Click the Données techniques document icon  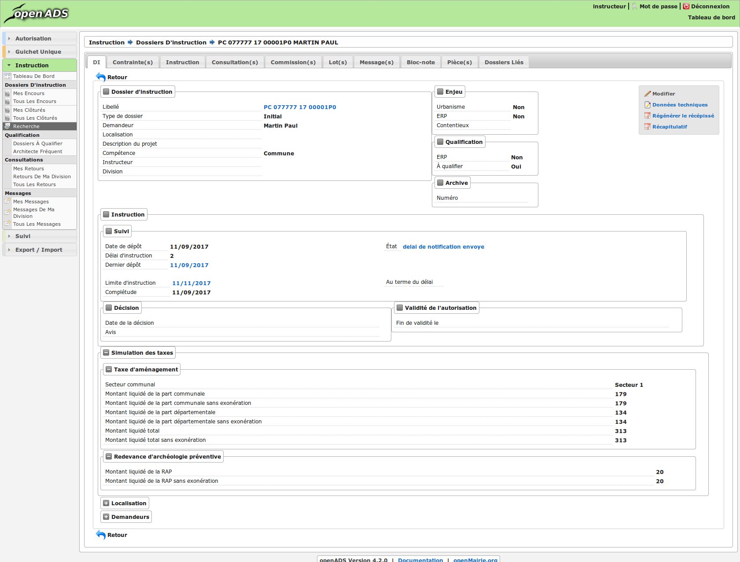648,105
